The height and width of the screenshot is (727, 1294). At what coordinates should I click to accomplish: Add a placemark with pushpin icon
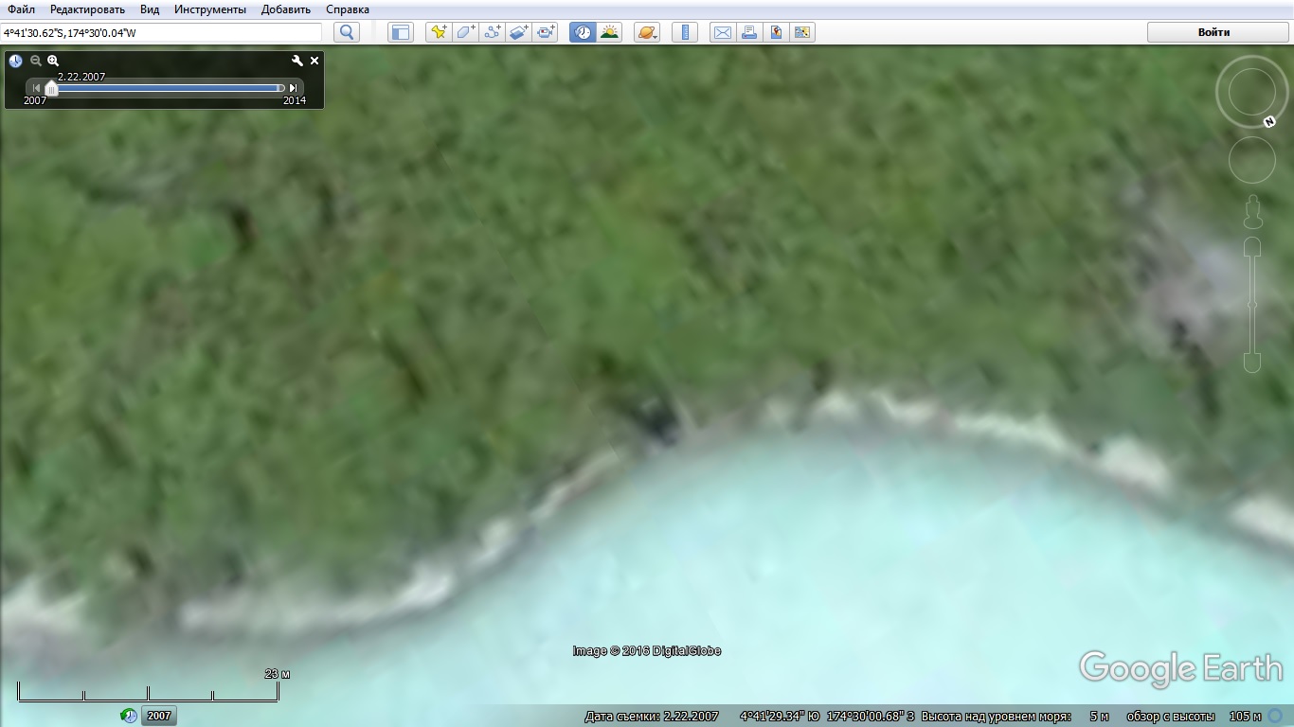(x=439, y=32)
